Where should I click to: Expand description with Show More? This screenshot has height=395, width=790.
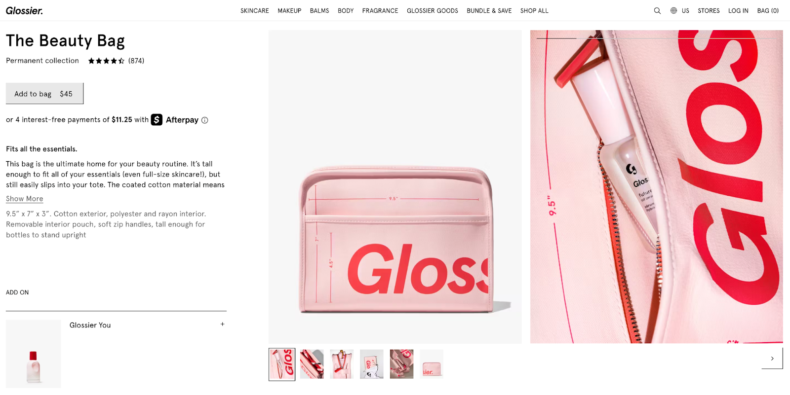(25, 199)
